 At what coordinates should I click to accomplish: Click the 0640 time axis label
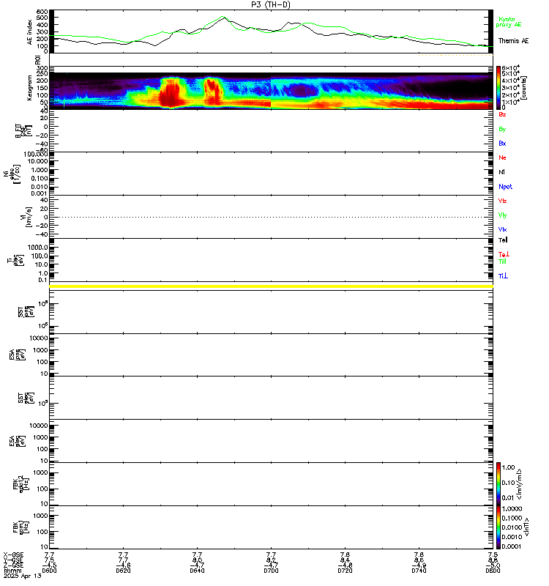[197, 571]
